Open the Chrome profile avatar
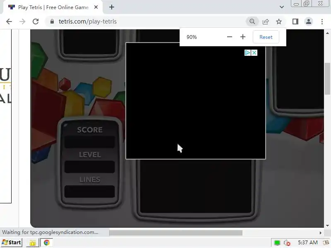 coord(309,21)
